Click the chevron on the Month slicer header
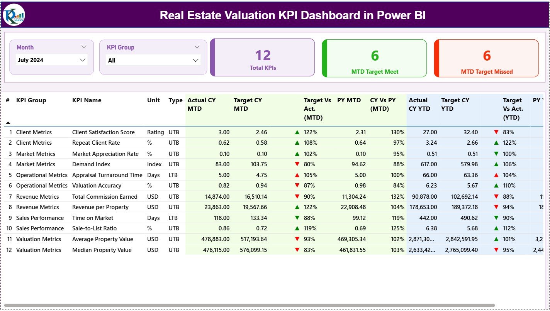Image resolution: width=550 pixels, height=311 pixels. click(x=84, y=47)
